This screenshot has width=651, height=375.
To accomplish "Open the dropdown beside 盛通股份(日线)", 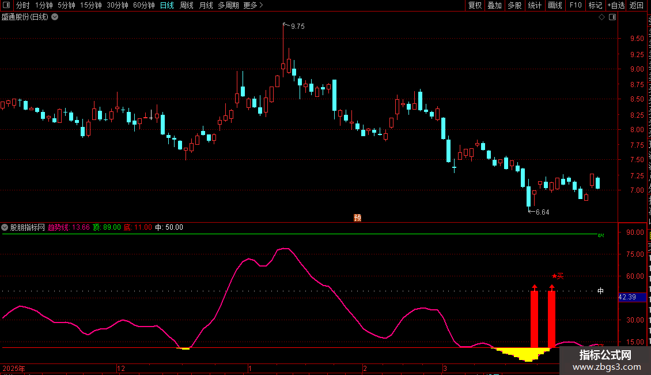I will [x=55, y=17].
